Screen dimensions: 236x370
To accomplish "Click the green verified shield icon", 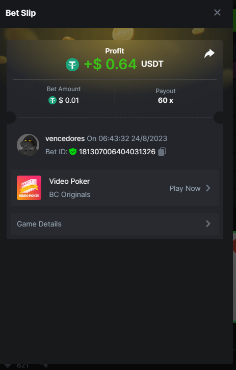I will (73, 152).
